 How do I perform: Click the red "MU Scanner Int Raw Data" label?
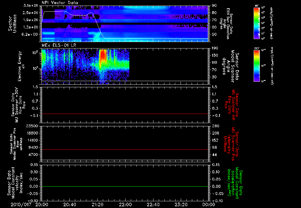(232, 105)
